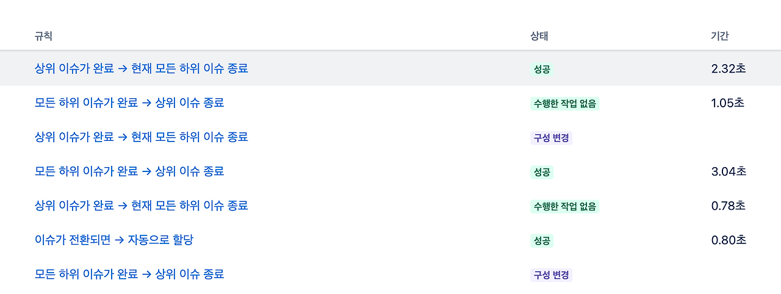Select the 0.80초 duration value
Image resolution: width=781 pixels, height=294 pixels.
coord(729,240)
